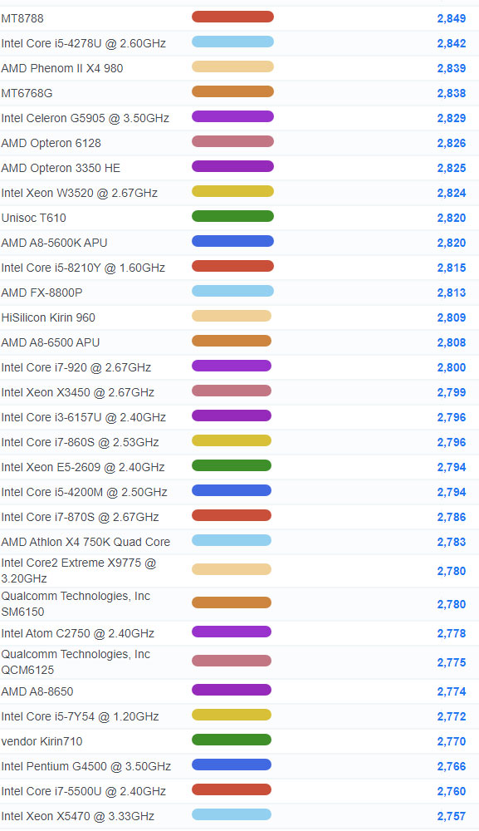This screenshot has height=831, width=479.
Task: Select the Unisoc T610 name
Action: click(34, 218)
